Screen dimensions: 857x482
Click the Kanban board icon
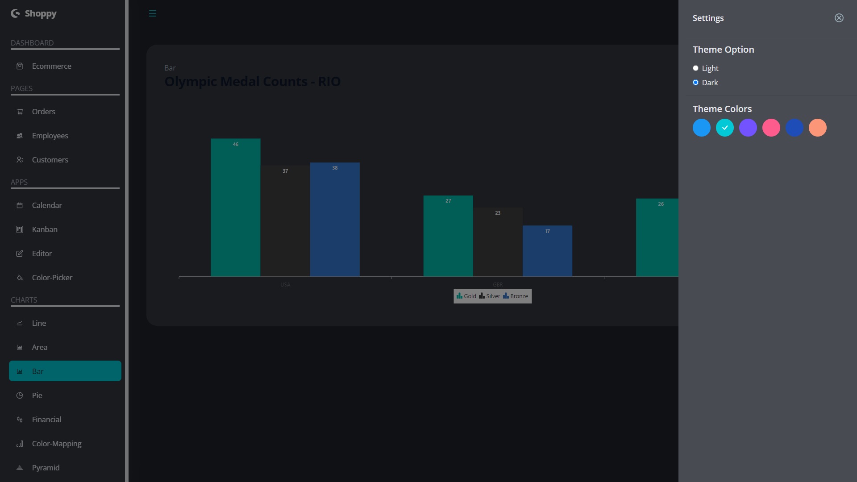pyautogui.click(x=20, y=229)
